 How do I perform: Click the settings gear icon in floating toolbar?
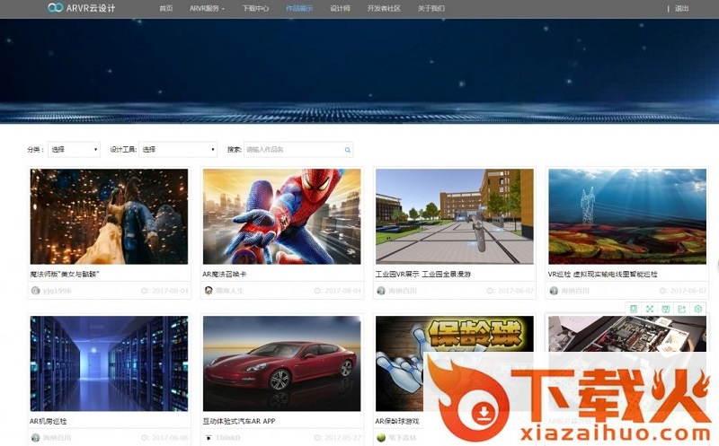click(698, 309)
